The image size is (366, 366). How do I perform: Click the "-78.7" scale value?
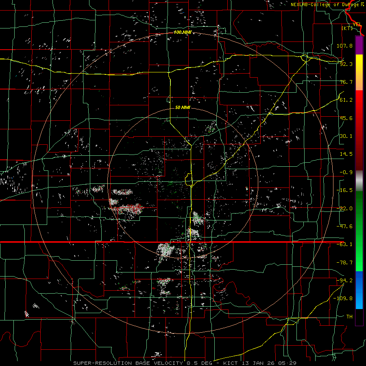[344, 263]
